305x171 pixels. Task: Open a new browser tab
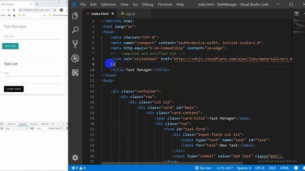tap(37, 4)
